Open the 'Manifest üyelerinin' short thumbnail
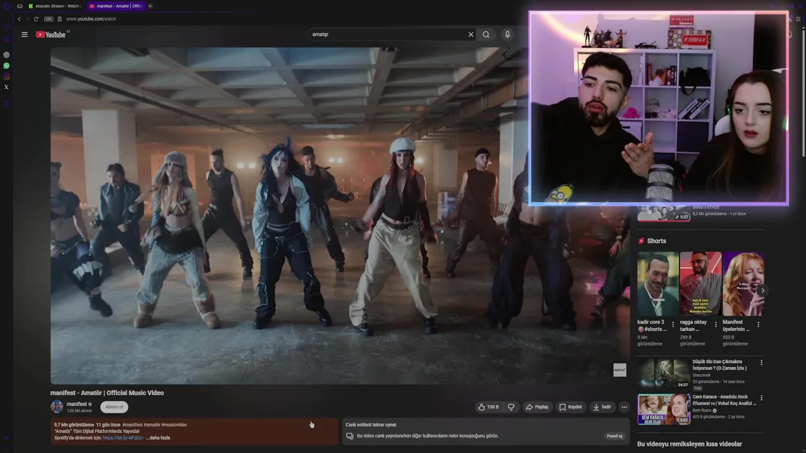Image resolution: width=806 pixels, height=453 pixels. pyautogui.click(x=744, y=284)
